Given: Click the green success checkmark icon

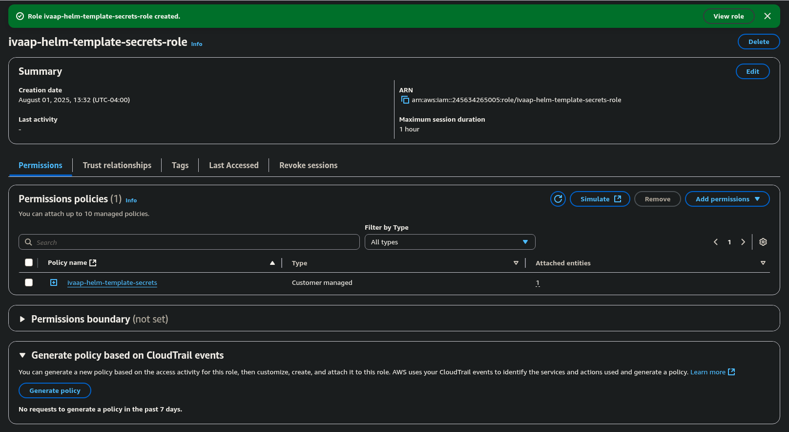Looking at the screenshot, I should pyautogui.click(x=20, y=16).
